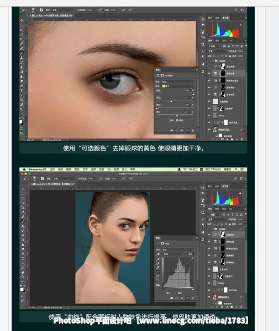This screenshot has width=279, height=331.
Task: Toggle visibility eye in Selective Color panel footer
Action: click(187, 130)
